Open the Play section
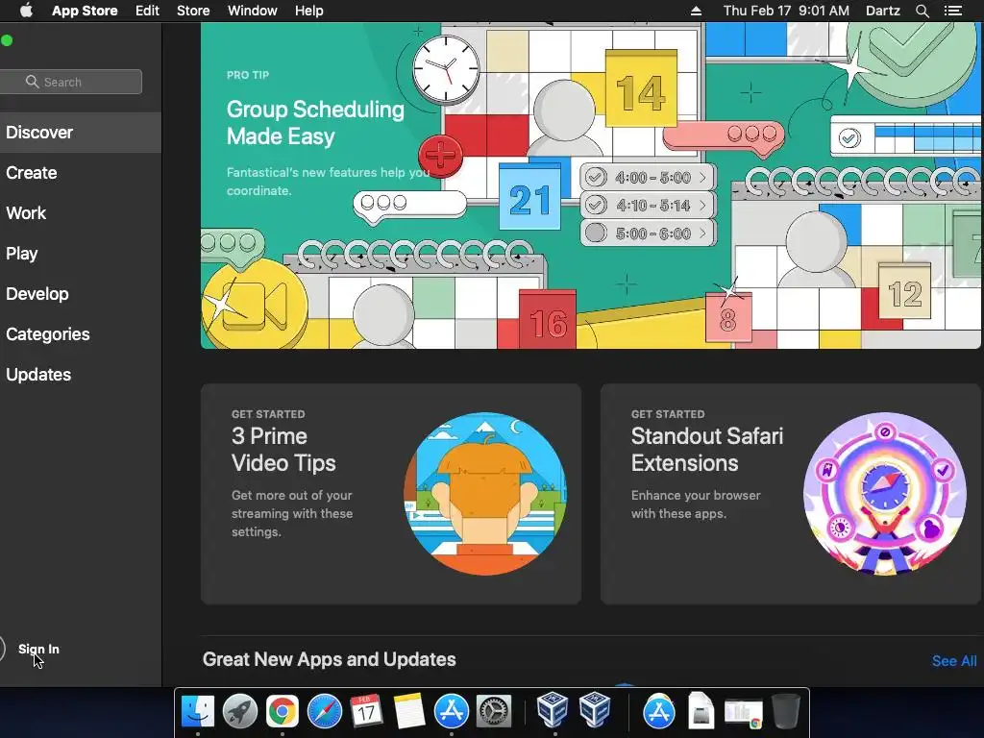 pos(81,254)
